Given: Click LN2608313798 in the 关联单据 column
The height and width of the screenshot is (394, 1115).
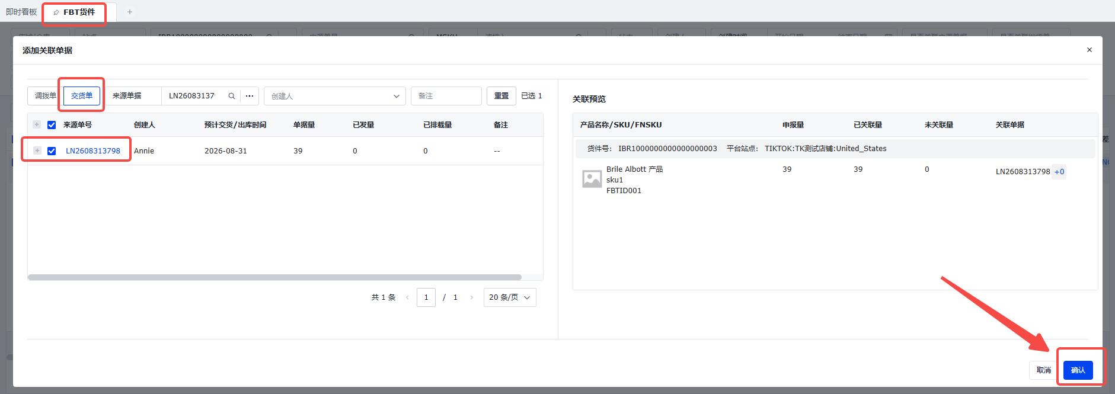Looking at the screenshot, I should [1023, 172].
